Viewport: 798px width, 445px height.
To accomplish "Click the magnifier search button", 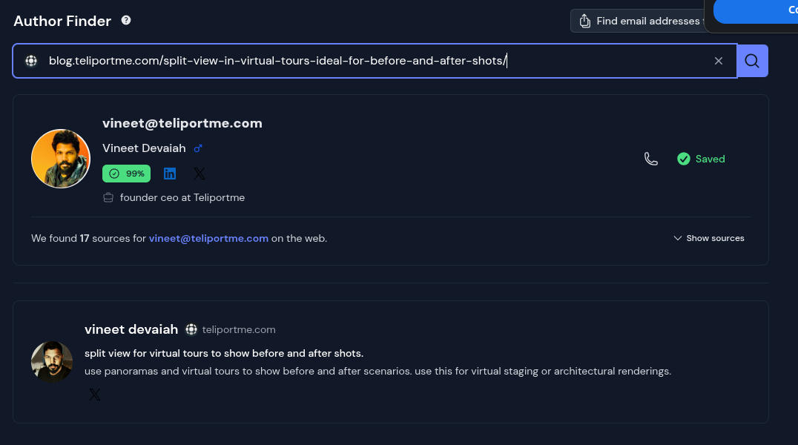I will point(752,61).
